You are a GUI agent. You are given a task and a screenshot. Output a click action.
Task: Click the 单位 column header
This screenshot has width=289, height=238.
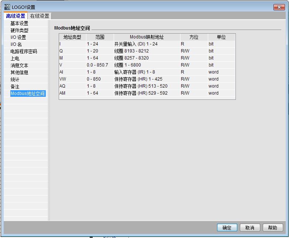[x=221, y=37]
